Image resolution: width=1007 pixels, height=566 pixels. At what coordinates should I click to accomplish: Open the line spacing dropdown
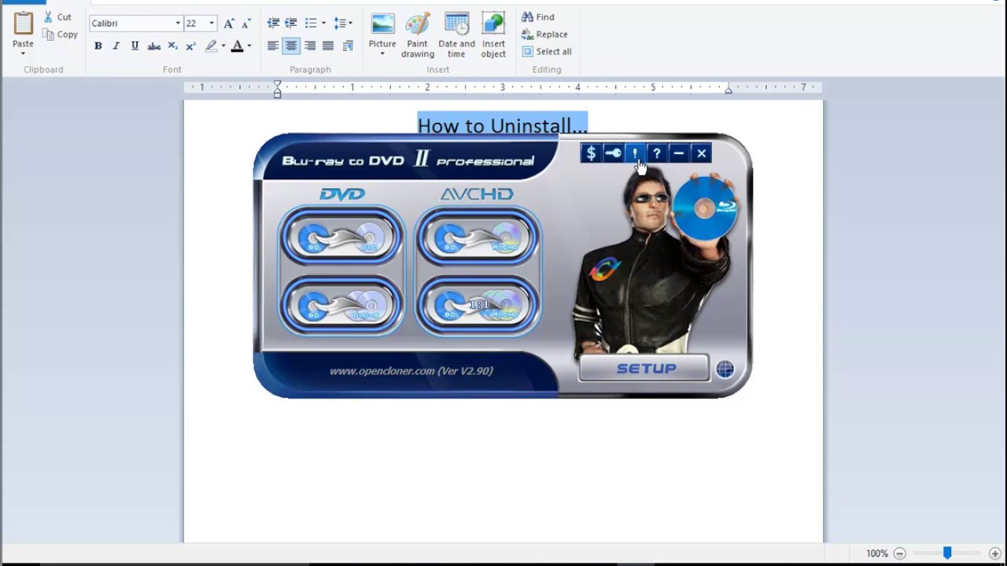343,23
